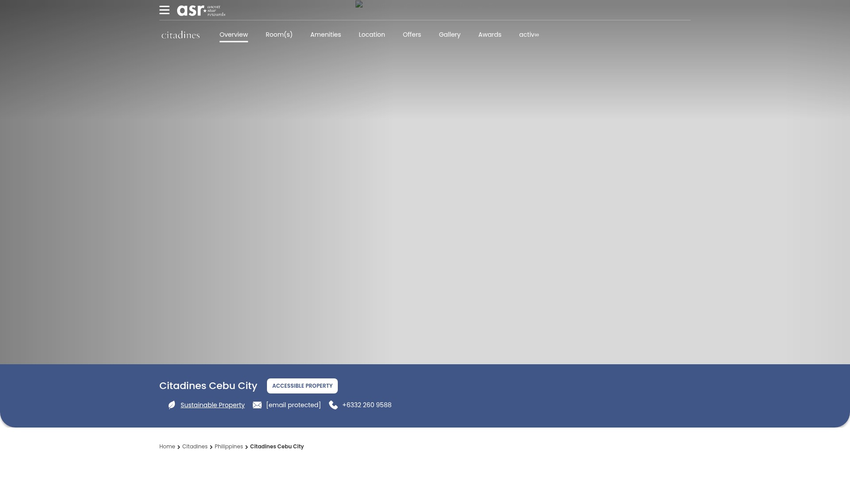Click the Citadines brand logo
Image resolution: width=850 pixels, height=478 pixels.
pyautogui.click(x=181, y=35)
